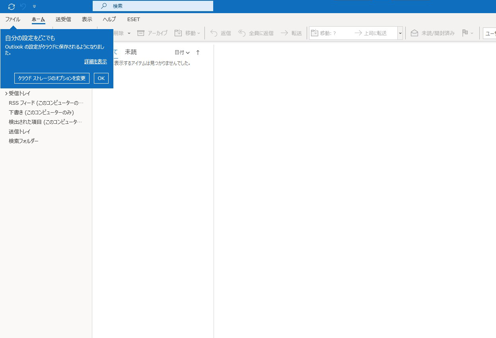Screen dimensions: 496x338
Task: Switch to the 送受信 ribbon tab
Action: pyautogui.click(x=63, y=19)
